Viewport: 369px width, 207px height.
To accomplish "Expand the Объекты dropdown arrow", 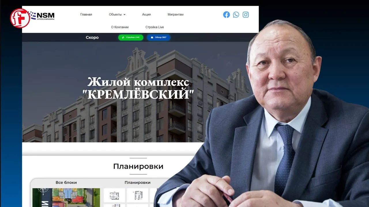I will click(x=125, y=15).
